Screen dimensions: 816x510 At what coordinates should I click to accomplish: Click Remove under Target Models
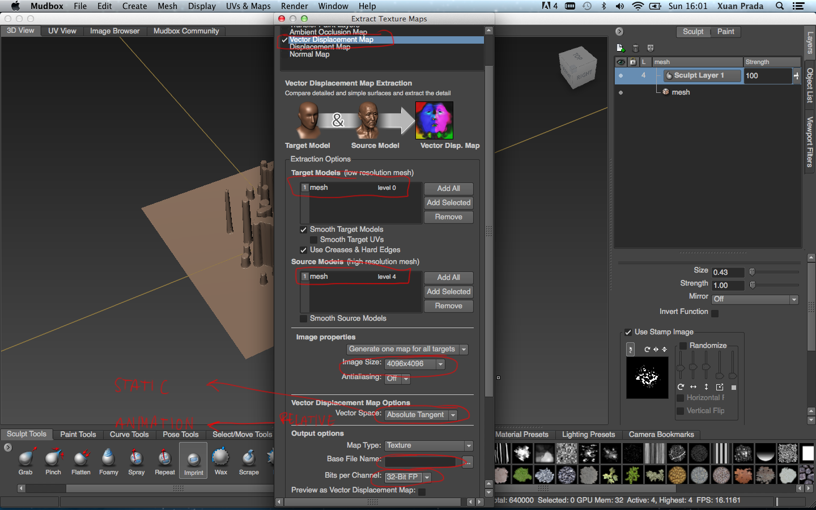click(x=449, y=217)
